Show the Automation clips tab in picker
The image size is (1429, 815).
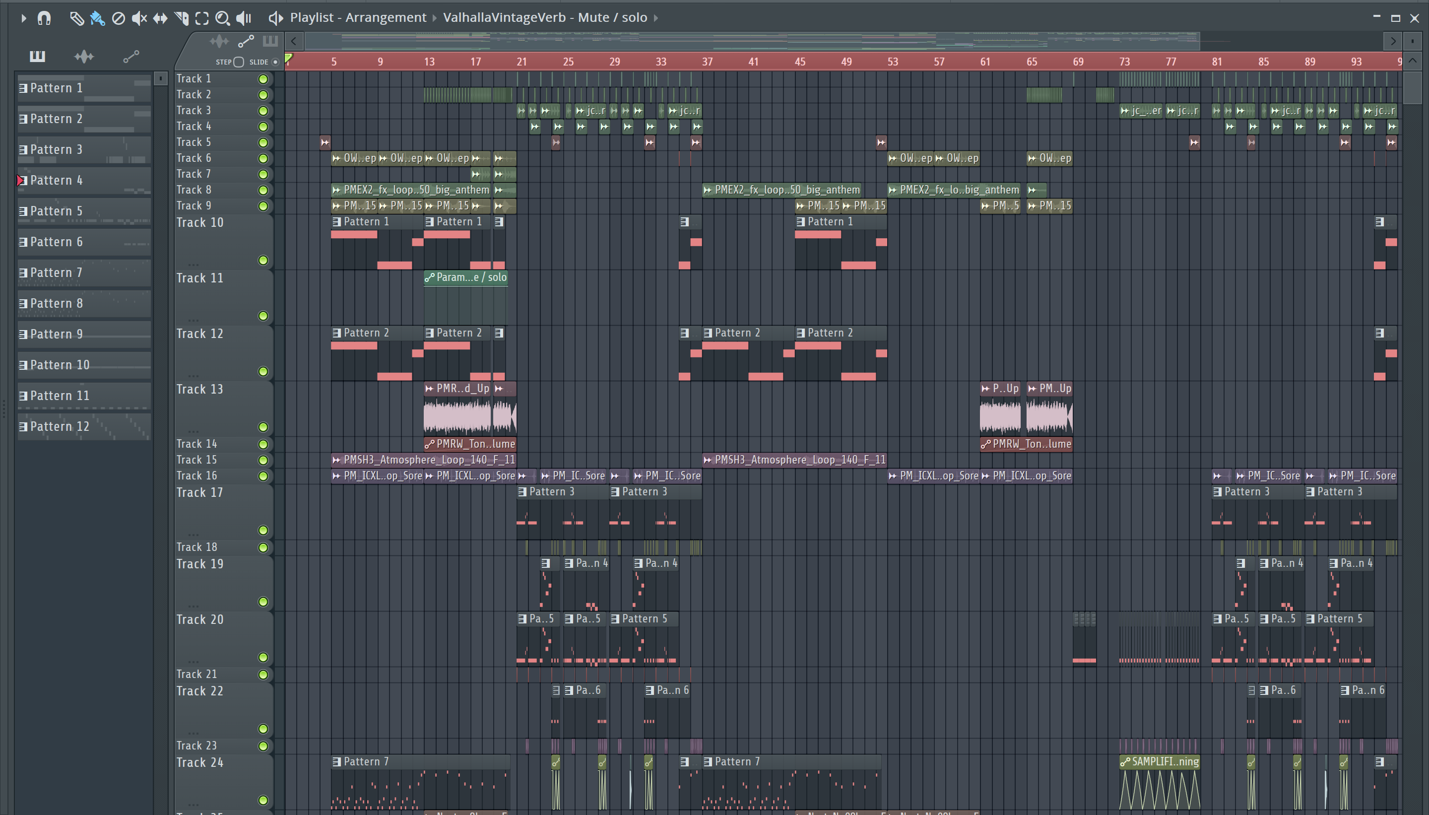pos(131,56)
